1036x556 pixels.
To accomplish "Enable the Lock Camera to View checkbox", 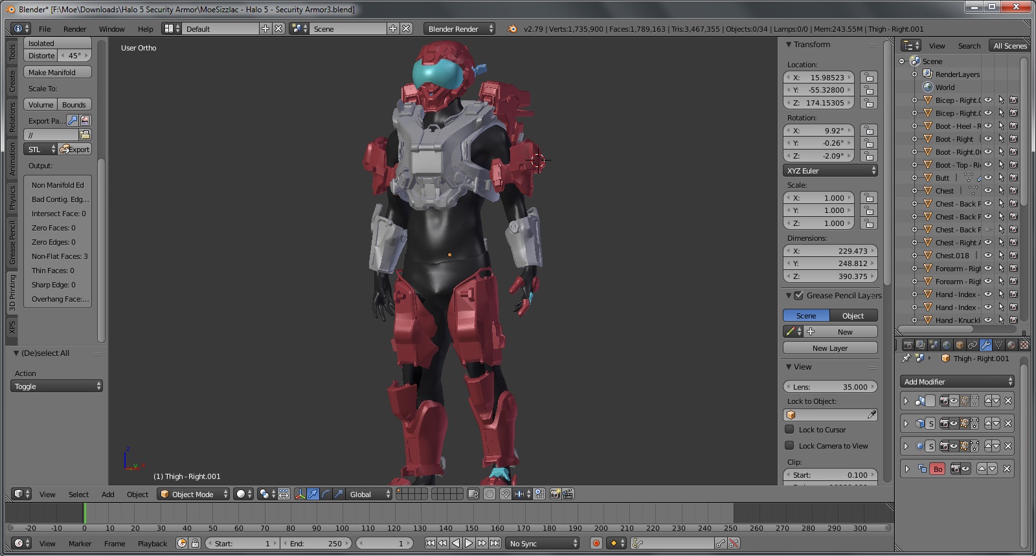I will (x=789, y=445).
